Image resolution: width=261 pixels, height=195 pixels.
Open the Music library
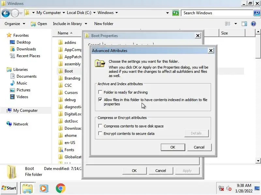point(22,83)
